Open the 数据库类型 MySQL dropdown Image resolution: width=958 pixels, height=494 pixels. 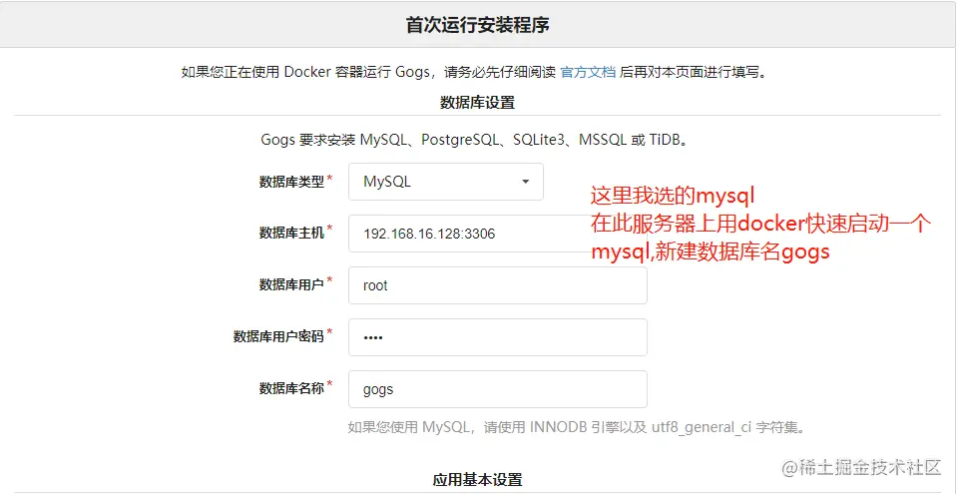(446, 182)
